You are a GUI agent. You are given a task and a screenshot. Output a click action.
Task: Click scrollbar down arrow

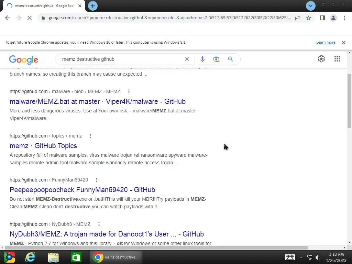(349, 242)
